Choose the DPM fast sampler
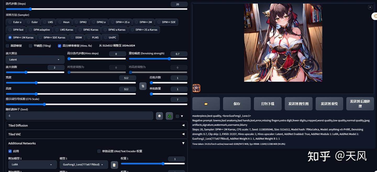The image size is (377, 172). pos(16,30)
